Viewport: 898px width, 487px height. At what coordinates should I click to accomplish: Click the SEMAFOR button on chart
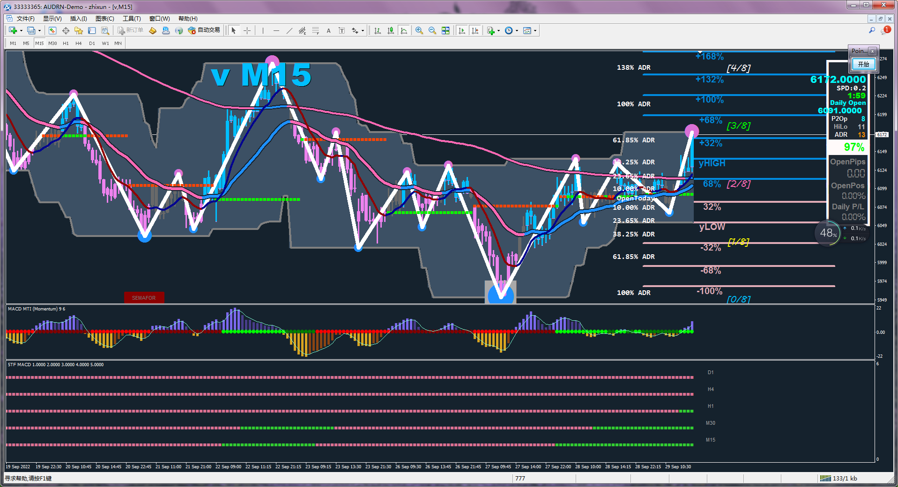[144, 298]
